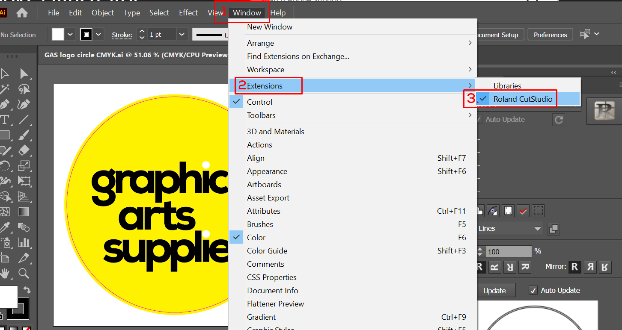Click the 100 percent scale input field
Screen dimensions: 622x330
click(509, 251)
